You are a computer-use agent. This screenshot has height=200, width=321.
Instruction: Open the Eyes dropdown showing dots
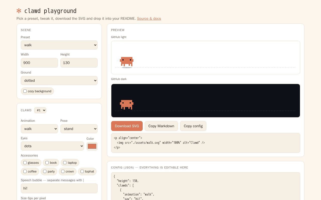tap(52, 146)
